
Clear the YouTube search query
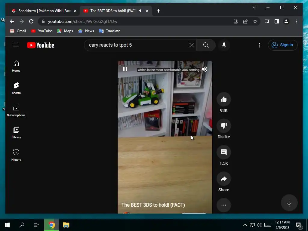click(x=192, y=45)
